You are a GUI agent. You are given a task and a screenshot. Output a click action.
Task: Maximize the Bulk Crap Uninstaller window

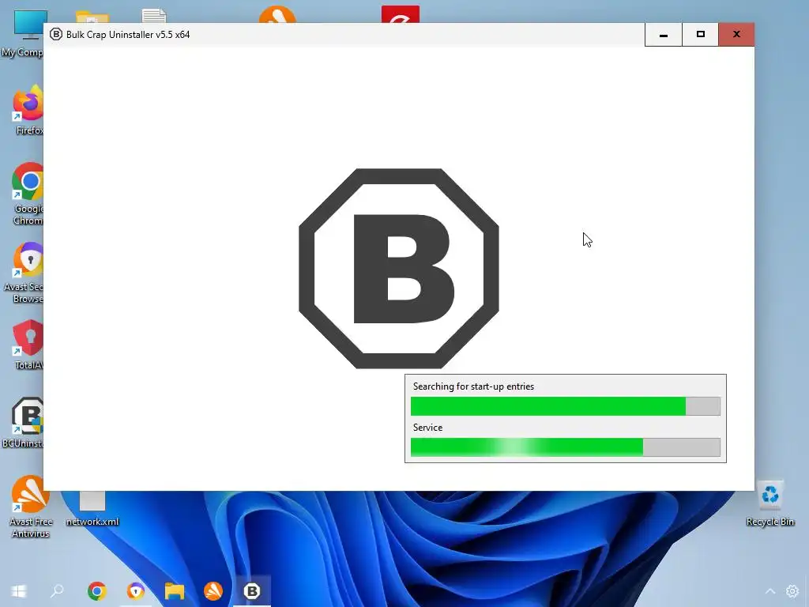[700, 35]
